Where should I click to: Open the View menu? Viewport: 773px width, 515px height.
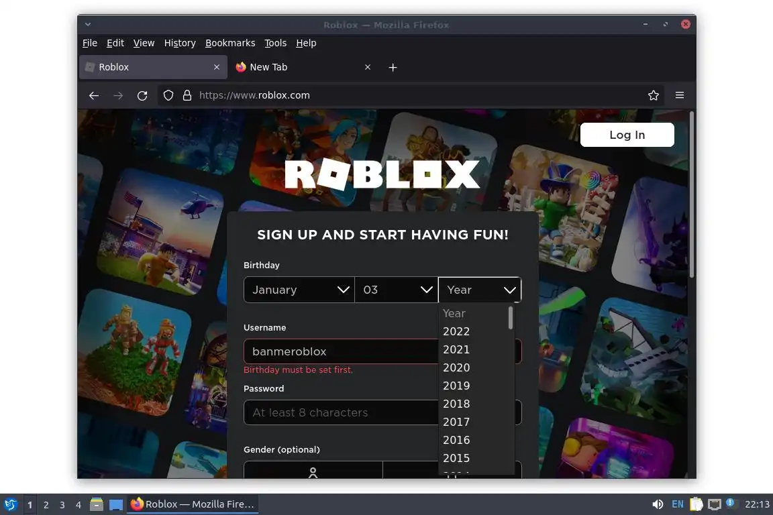click(x=144, y=43)
